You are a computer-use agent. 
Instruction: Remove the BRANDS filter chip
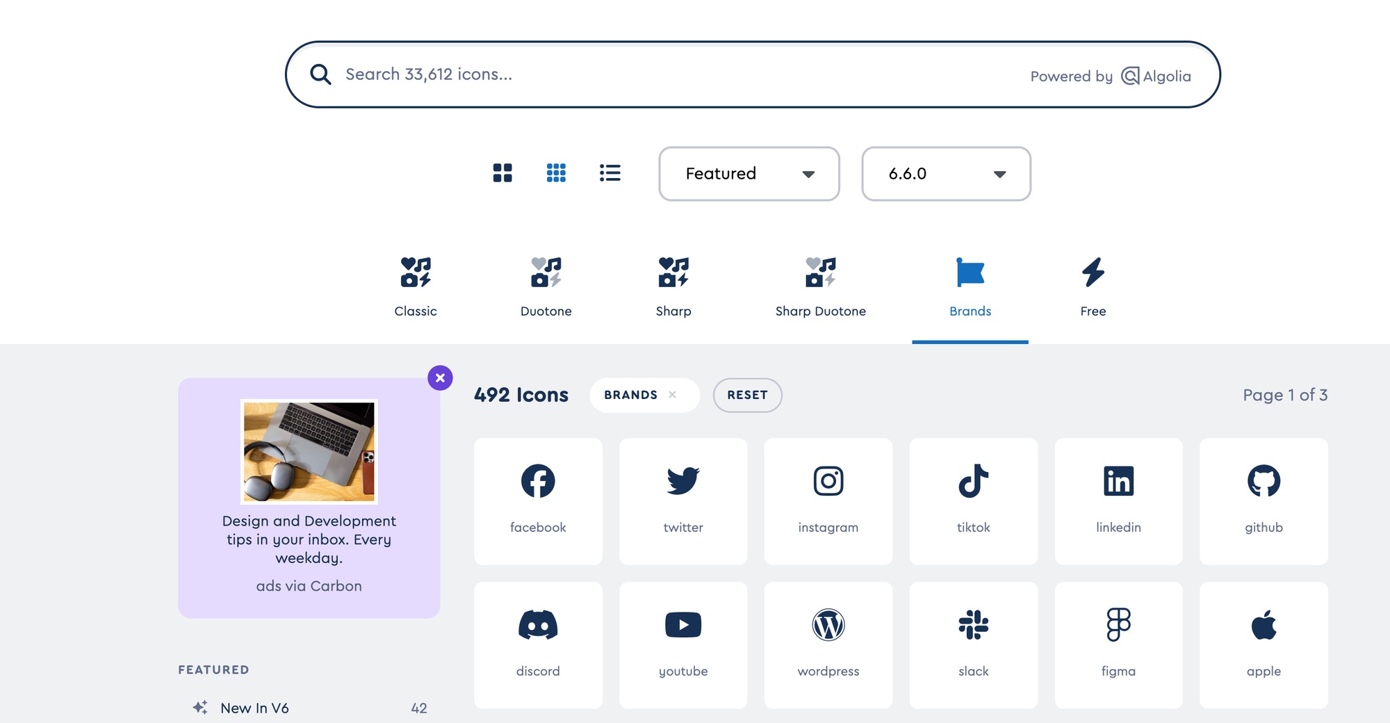(x=672, y=395)
